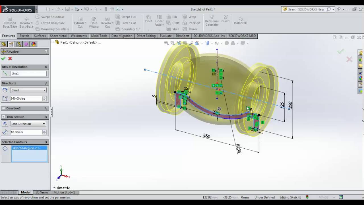Screen dimensions: 364x205
Task: Open the DisplayManager tab icon
Action: click(34, 44)
